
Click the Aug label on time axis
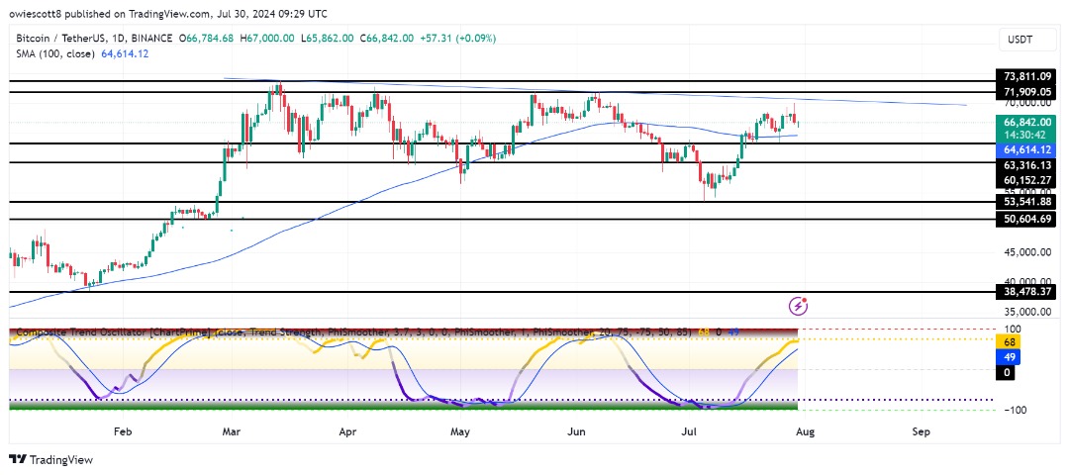click(x=806, y=431)
